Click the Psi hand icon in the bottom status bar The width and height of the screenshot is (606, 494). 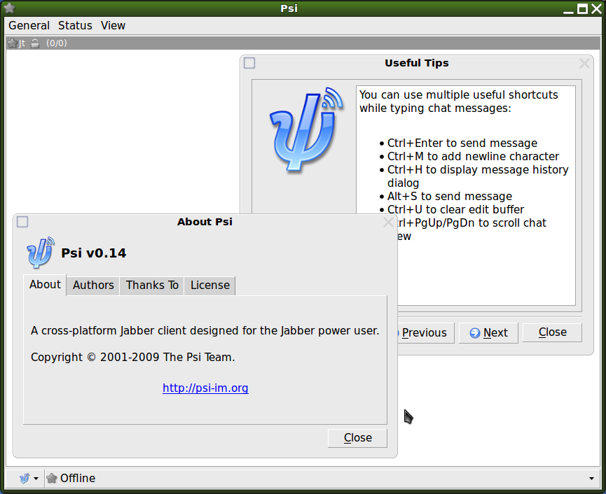[x=25, y=478]
